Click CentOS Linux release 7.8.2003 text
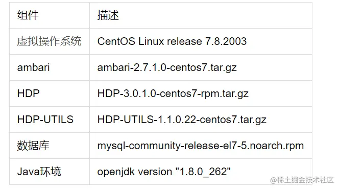 (x=172, y=41)
